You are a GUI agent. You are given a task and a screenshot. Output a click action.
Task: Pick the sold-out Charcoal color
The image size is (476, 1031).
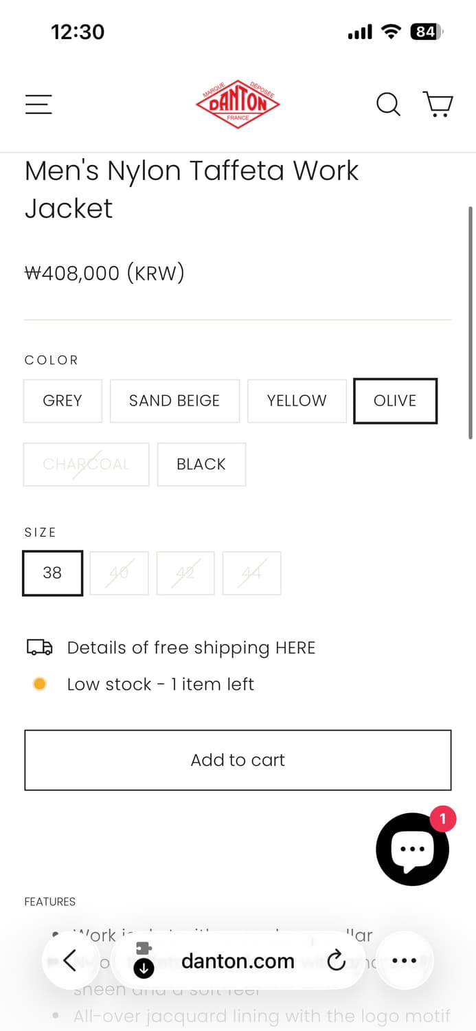click(x=86, y=465)
